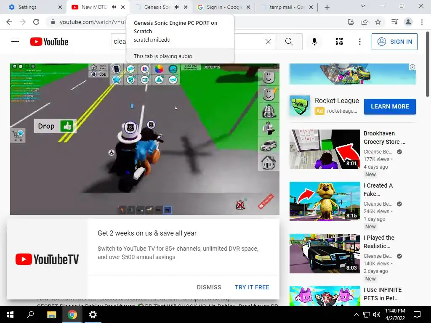
Task: Close the Settings tab
Action: [60, 7]
